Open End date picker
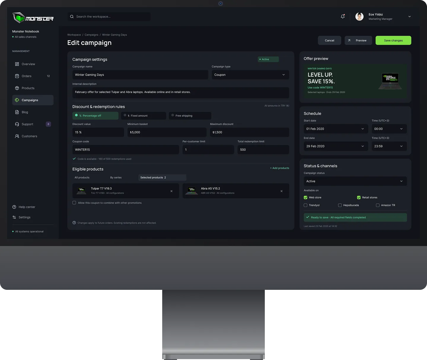This screenshot has width=427, height=360. [336, 146]
